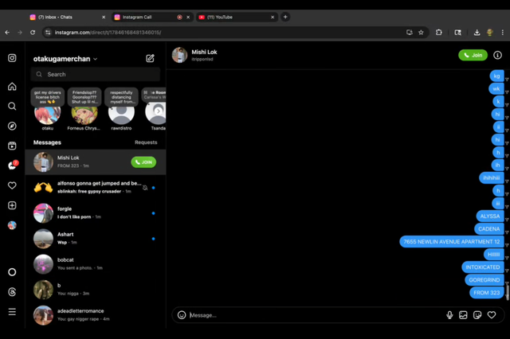Screen dimensions: 510x339
Task: Open the adeadletterromance conversation
Action: pyautogui.click(x=96, y=315)
